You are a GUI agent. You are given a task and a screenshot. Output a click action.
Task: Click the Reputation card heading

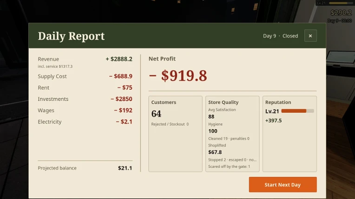coord(278,102)
